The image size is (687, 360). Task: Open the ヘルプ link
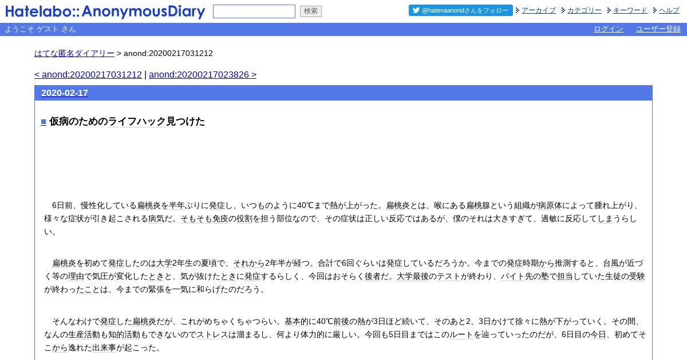tap(669, 10)
